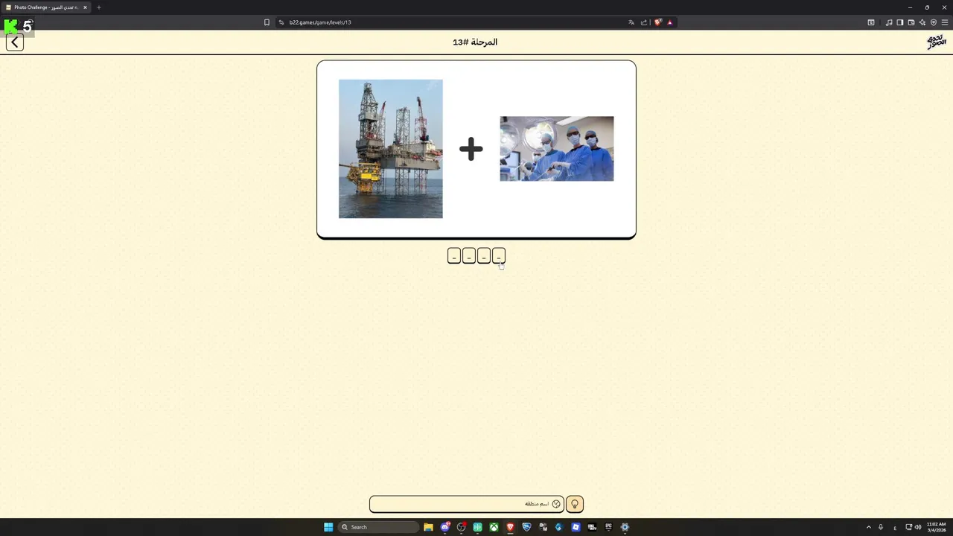
Task: Open the volume control in the system tray
Action: click(x=918, y=527)
